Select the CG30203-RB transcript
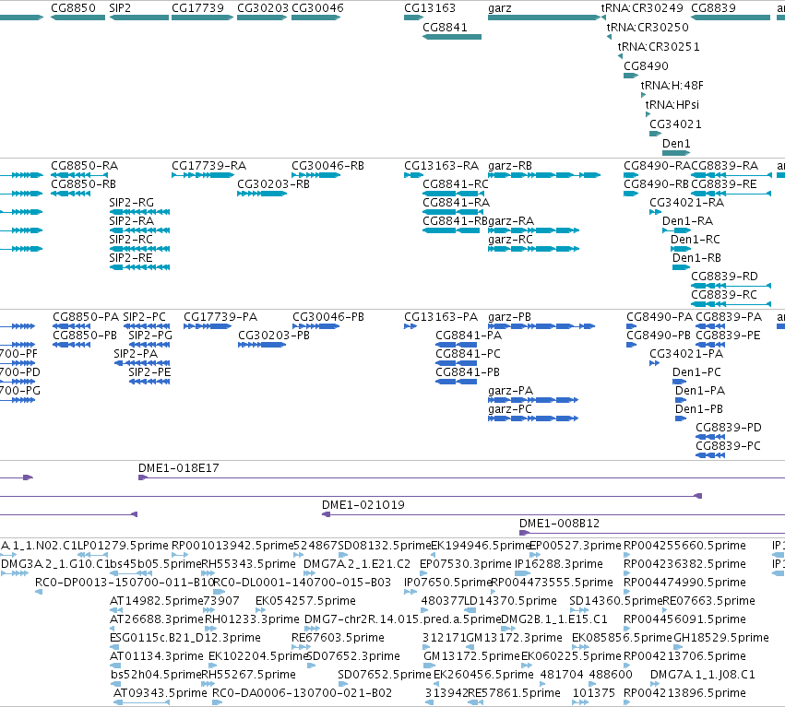Image resolution: width=785 pixels, height=707 pixels. [x=262, y=194]
